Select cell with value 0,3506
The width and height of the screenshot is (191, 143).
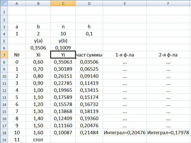[x=38, y=48]
